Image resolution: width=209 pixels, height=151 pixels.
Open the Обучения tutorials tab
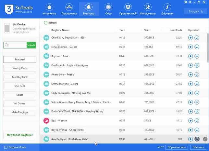tap(167, 9)
